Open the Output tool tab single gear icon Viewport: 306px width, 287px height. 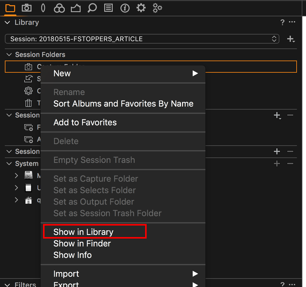coord(141,8)
